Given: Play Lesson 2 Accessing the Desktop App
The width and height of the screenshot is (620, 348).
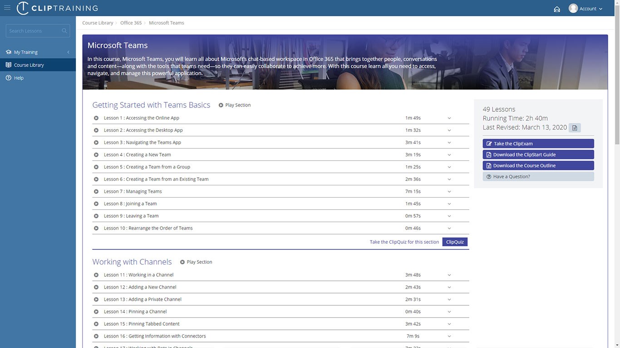Looking at the screenshot, I should point(96,130).
